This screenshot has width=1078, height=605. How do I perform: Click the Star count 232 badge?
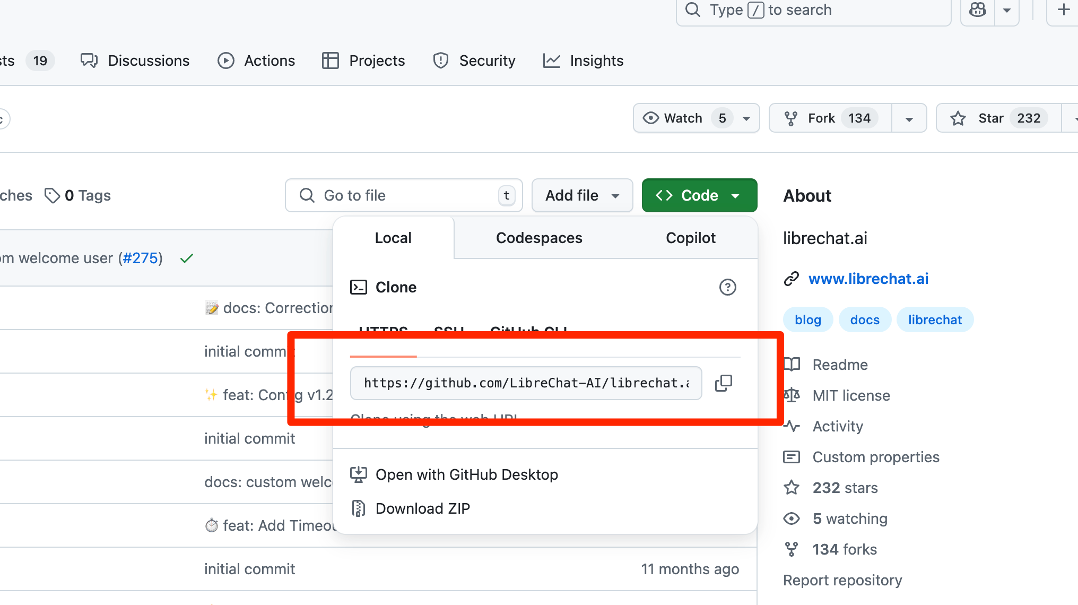pyautogui.click(x=1029, y=118)
